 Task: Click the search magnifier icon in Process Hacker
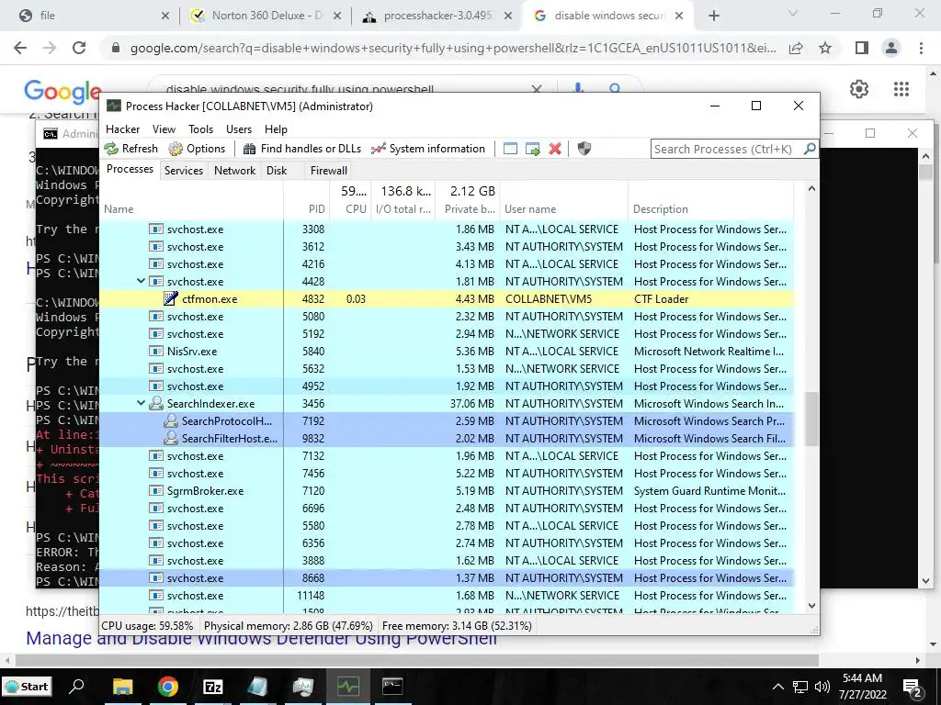[x=810, y=149]
